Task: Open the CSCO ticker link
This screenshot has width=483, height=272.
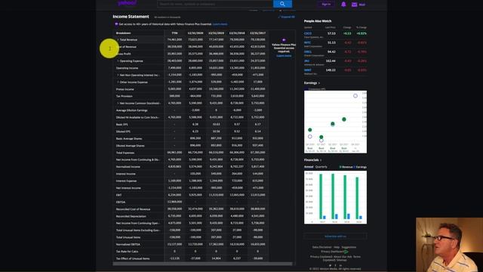Action: coord(308,33)
